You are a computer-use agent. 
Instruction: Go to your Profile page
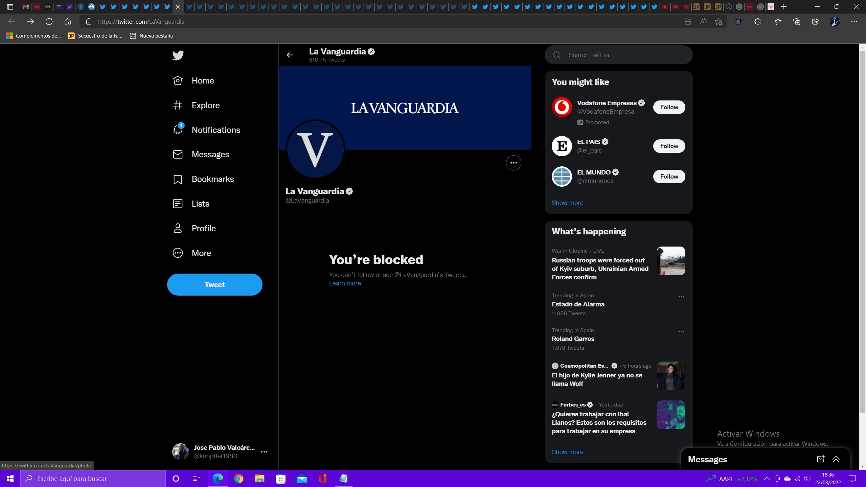[194, 228]
